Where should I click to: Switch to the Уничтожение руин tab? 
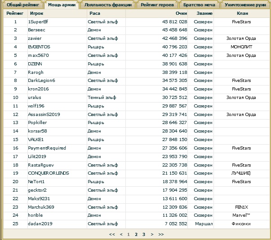click(x=245, y=5)
